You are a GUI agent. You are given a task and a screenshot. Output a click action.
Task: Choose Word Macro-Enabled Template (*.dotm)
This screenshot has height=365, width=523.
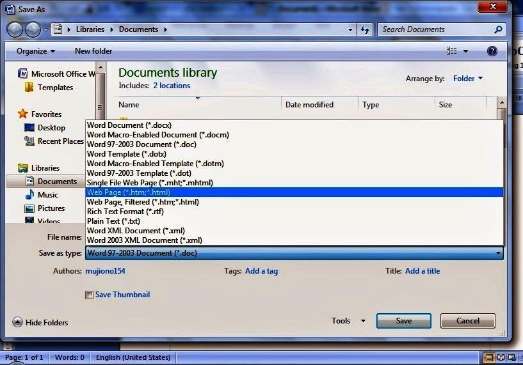(294, 164)
